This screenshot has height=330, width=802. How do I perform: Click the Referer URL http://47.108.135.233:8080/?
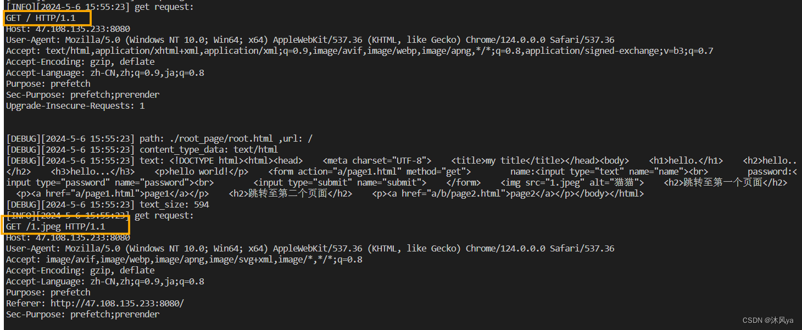tap(117, 304)
